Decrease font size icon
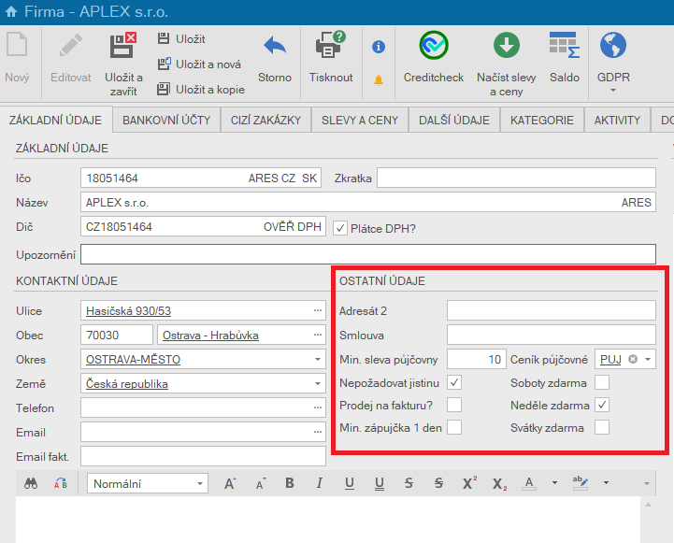 click(x=260, y=484)
